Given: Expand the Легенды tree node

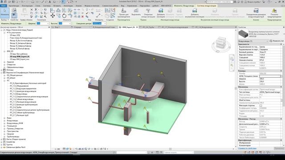Looking at the screenshot, I should tap(2, 70).
